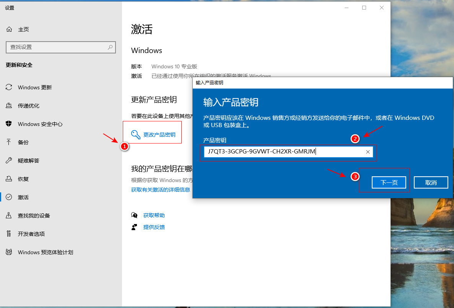Maximize the Settings window
The width and height of the screenshot is (454, 308).
[364, 8]
